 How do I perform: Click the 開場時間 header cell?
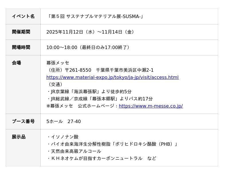21,47
